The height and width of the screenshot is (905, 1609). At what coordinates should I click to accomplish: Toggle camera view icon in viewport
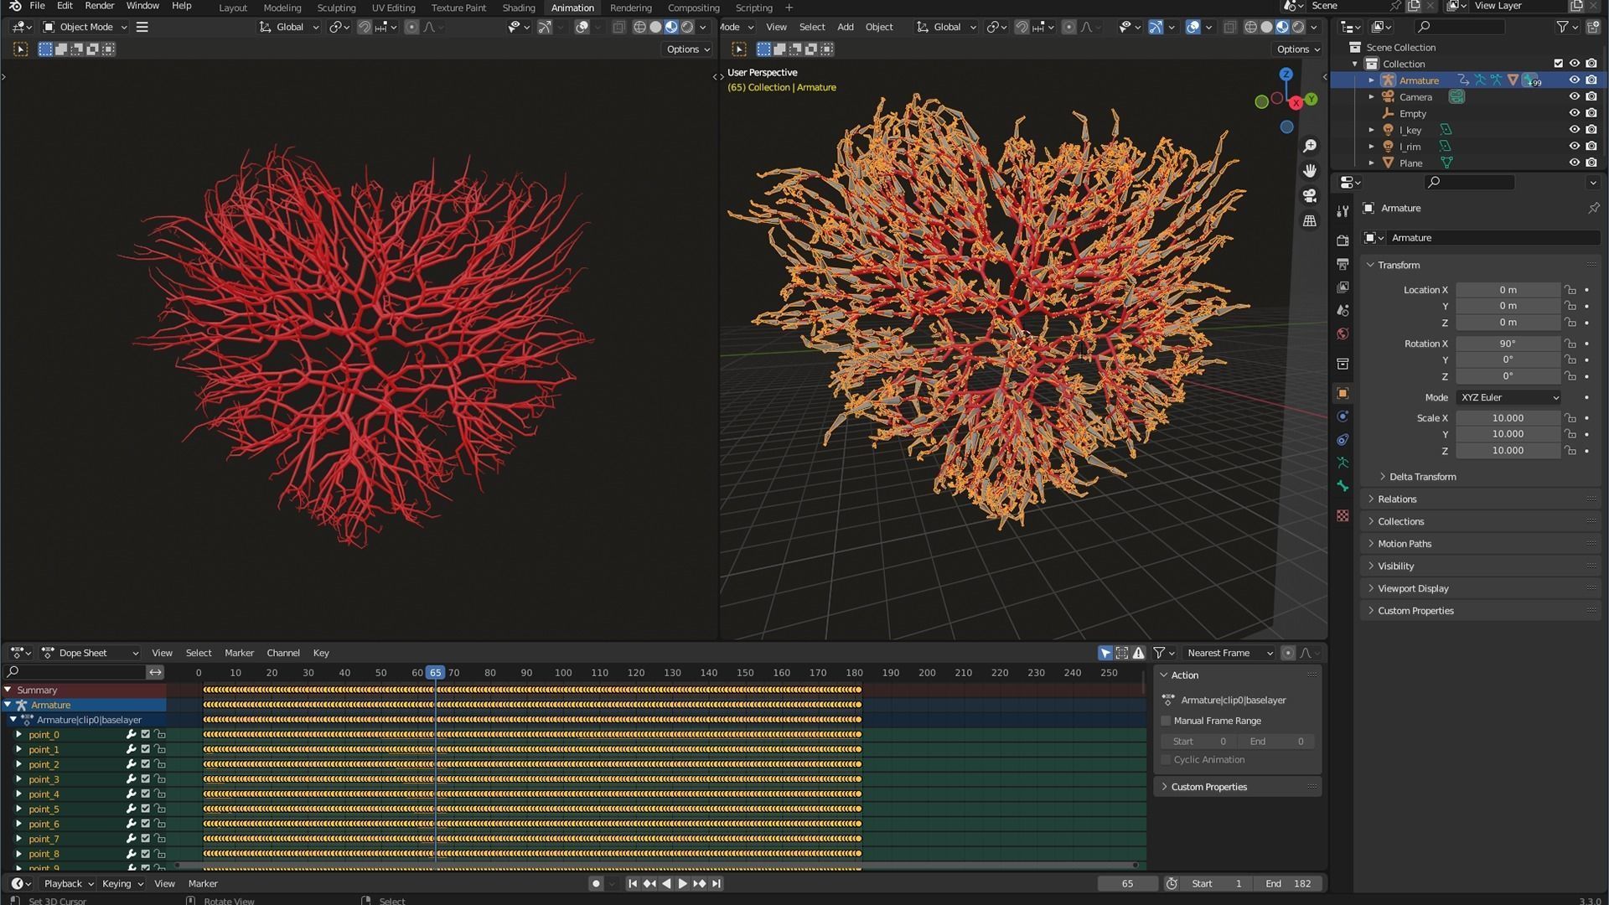1310,196
